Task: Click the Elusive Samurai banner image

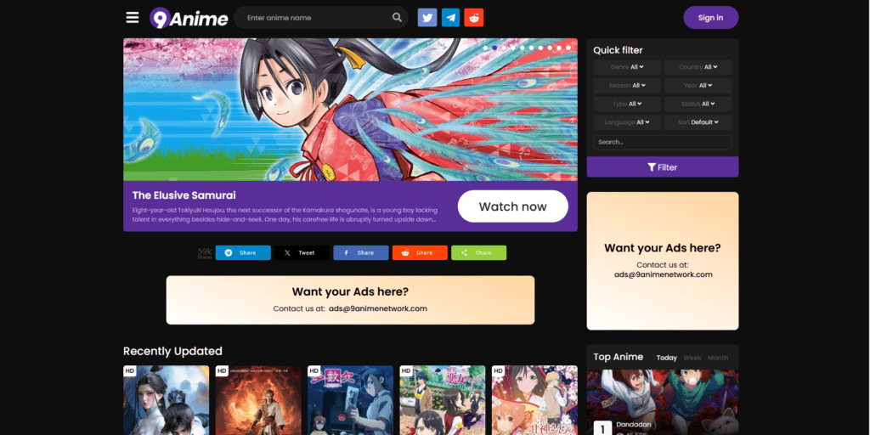Action: 350,110
